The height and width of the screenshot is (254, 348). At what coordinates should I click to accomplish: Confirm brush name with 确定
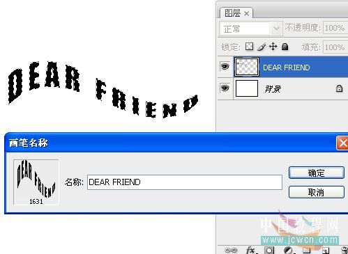[x=317, y=173]
